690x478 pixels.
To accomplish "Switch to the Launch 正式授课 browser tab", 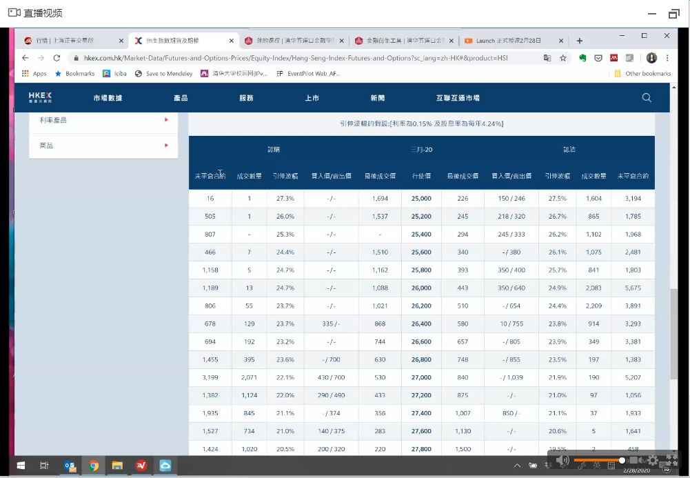I will [x=509, y=41].
